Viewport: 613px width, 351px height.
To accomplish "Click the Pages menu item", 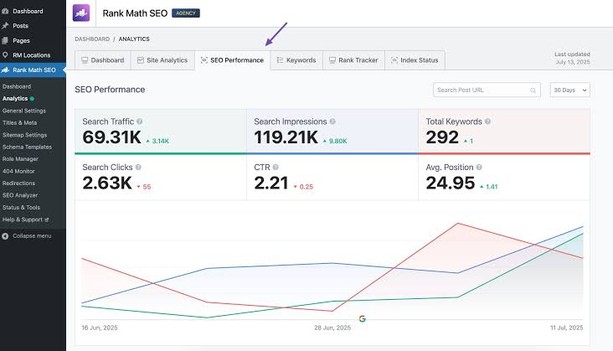I will tap(21, 41).
